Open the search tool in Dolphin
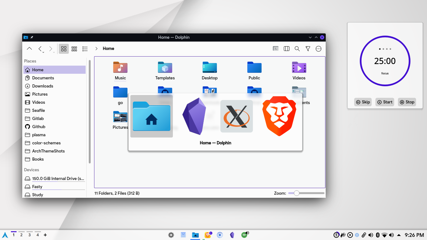Image resolution: width=427 pixels, height=240 pixels. point(297,48)
